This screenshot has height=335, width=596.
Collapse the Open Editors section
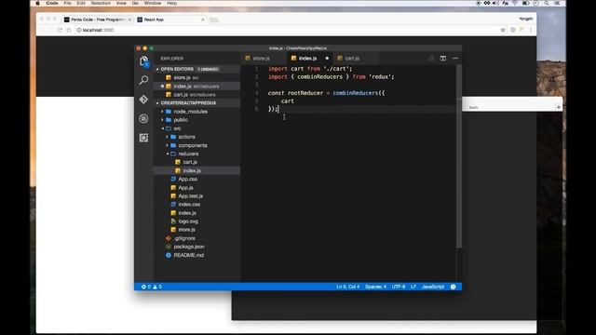[196, 69]
